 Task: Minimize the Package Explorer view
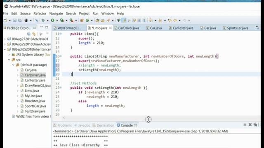click(41, 27)
